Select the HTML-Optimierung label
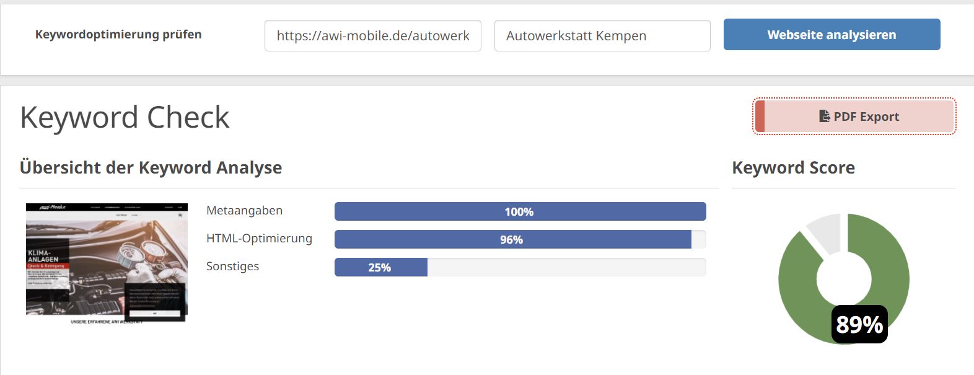974x375 pixels. 259,239
